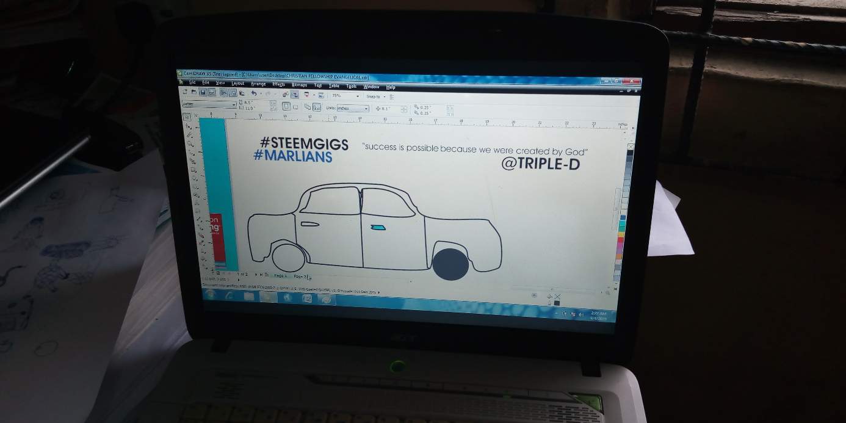The height and width of the screenshot is (423, 846).
Task: Click the Snap to button
Action: [374, 96]
